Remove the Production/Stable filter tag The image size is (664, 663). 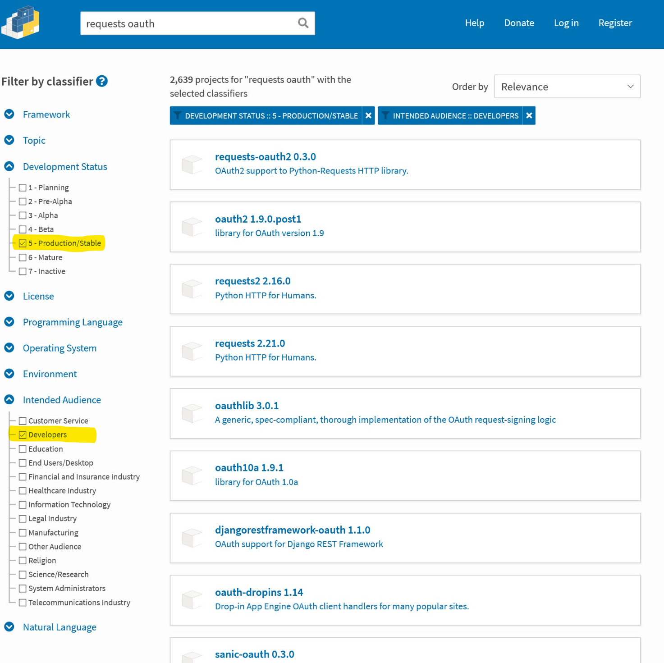[x=368, y=116]
